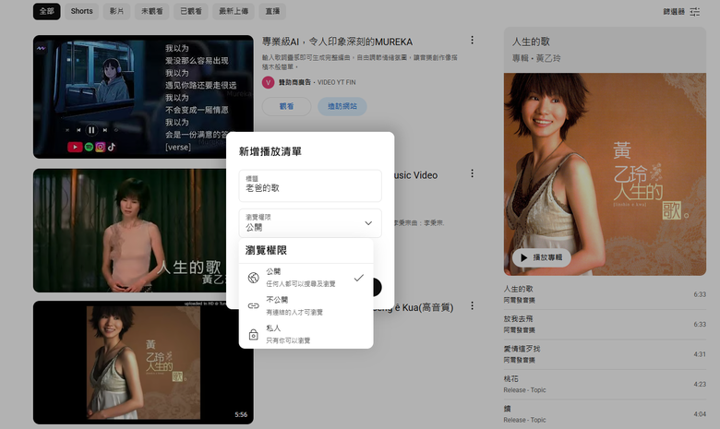Open the album cover video lasting 5:56

pos(143,363)
